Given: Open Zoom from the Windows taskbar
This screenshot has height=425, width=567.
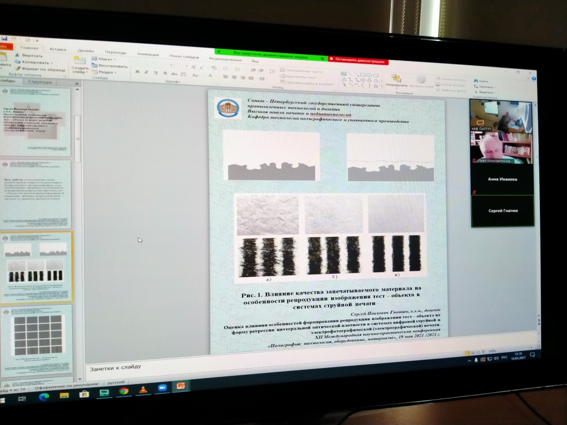Looking at the screenshot, I should pos(162,388).
